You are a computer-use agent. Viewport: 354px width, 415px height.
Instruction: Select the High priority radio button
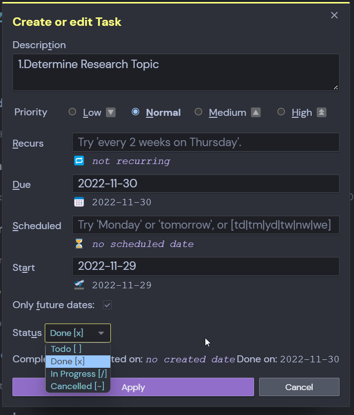(281, 112)
